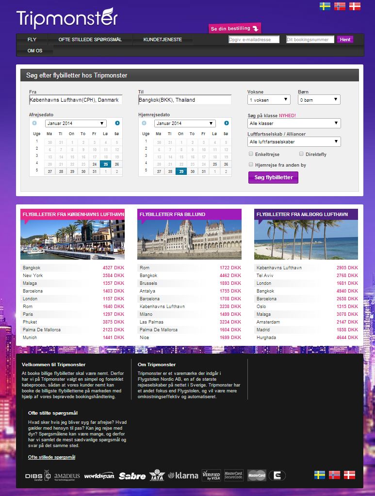The height and width of the screenshot is (496, 375).
Task: Click the Norwegian flag in the header
Action: coord(340,6)
